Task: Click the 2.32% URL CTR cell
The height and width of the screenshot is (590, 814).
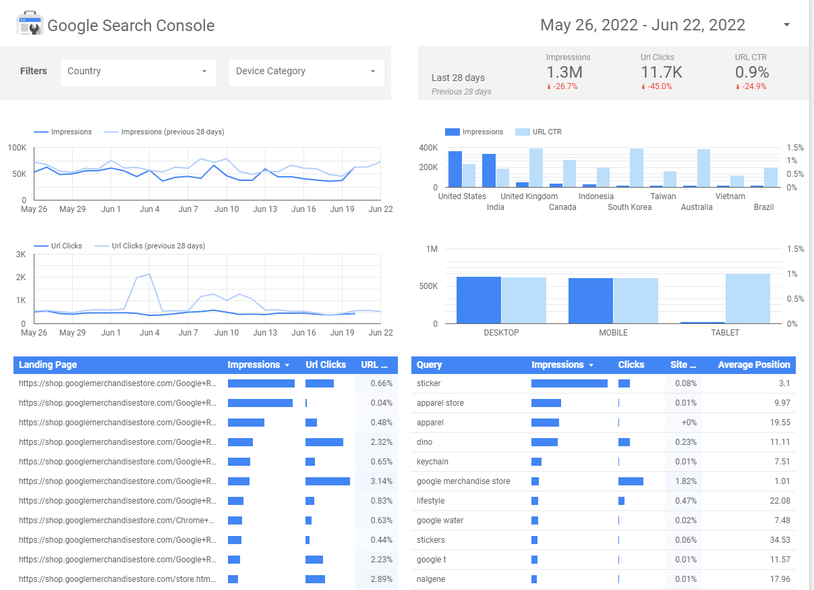Action: point(382,442)
